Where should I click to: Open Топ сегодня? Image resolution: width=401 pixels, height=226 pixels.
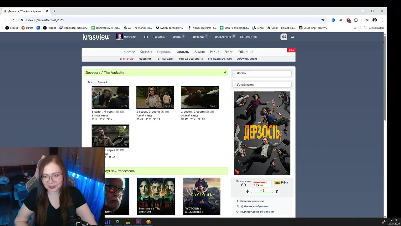[165, 59]
